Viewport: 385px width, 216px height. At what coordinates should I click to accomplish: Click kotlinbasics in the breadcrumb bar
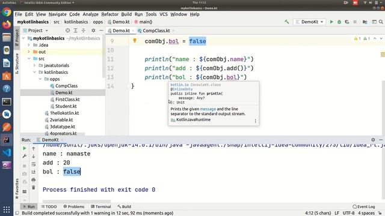(76, 22)
